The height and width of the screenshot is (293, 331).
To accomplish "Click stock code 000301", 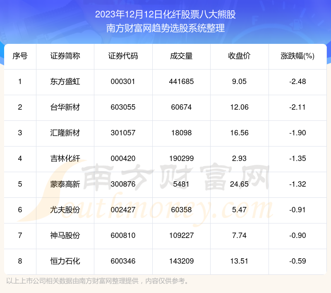I will point(123,82).
